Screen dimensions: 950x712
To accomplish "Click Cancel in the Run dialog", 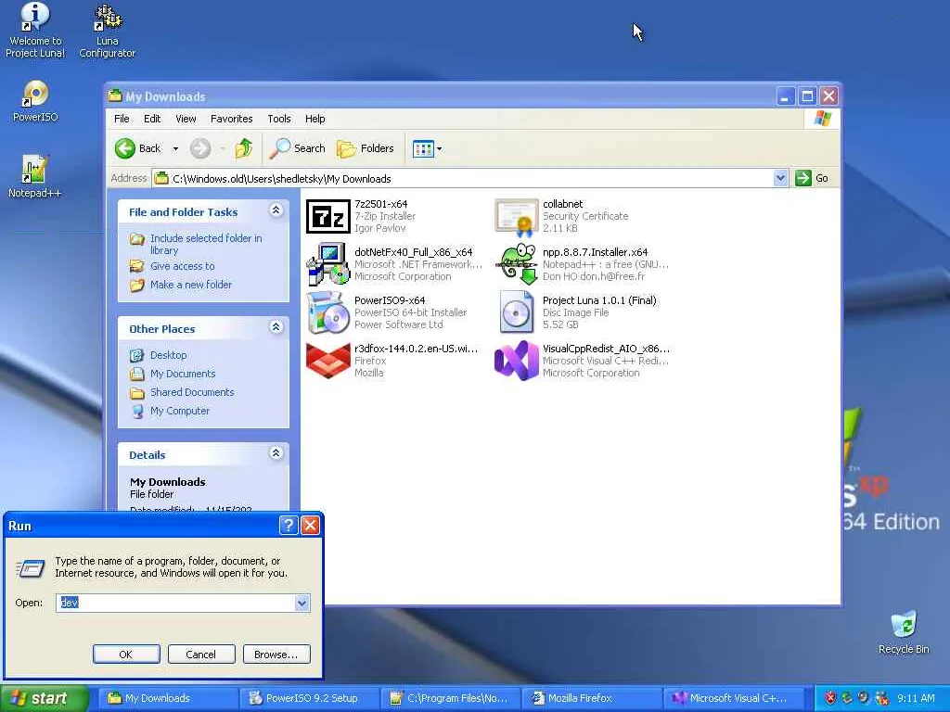I will click(201, 654).
